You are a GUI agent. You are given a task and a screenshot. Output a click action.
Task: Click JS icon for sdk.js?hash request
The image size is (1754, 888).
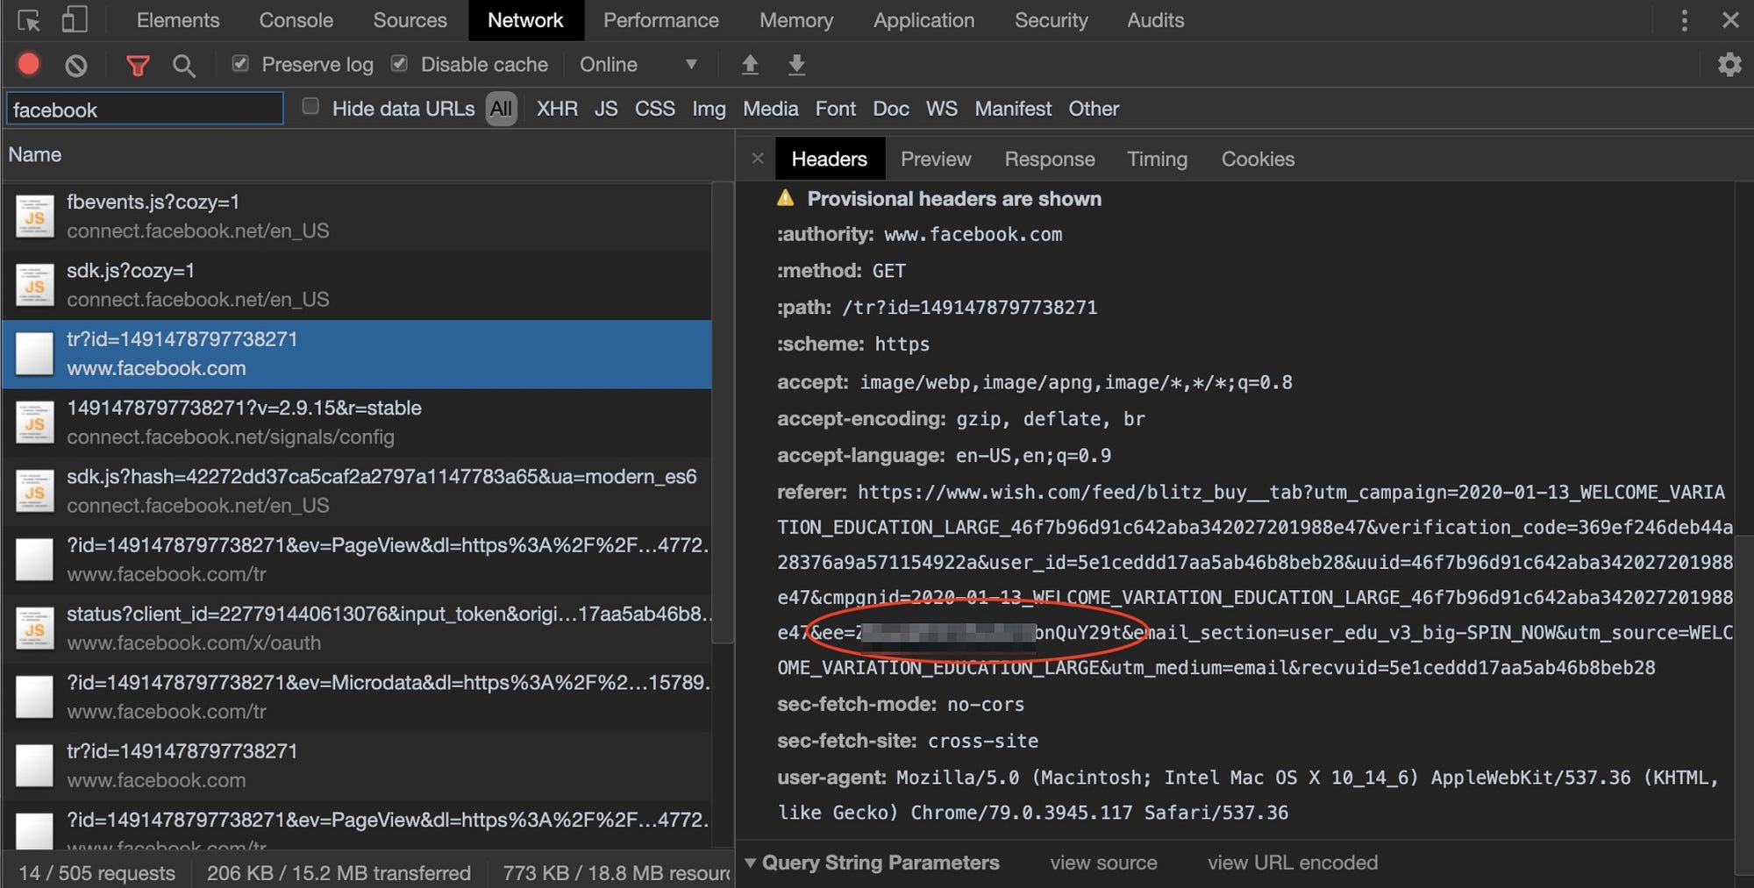coord(35,491)
